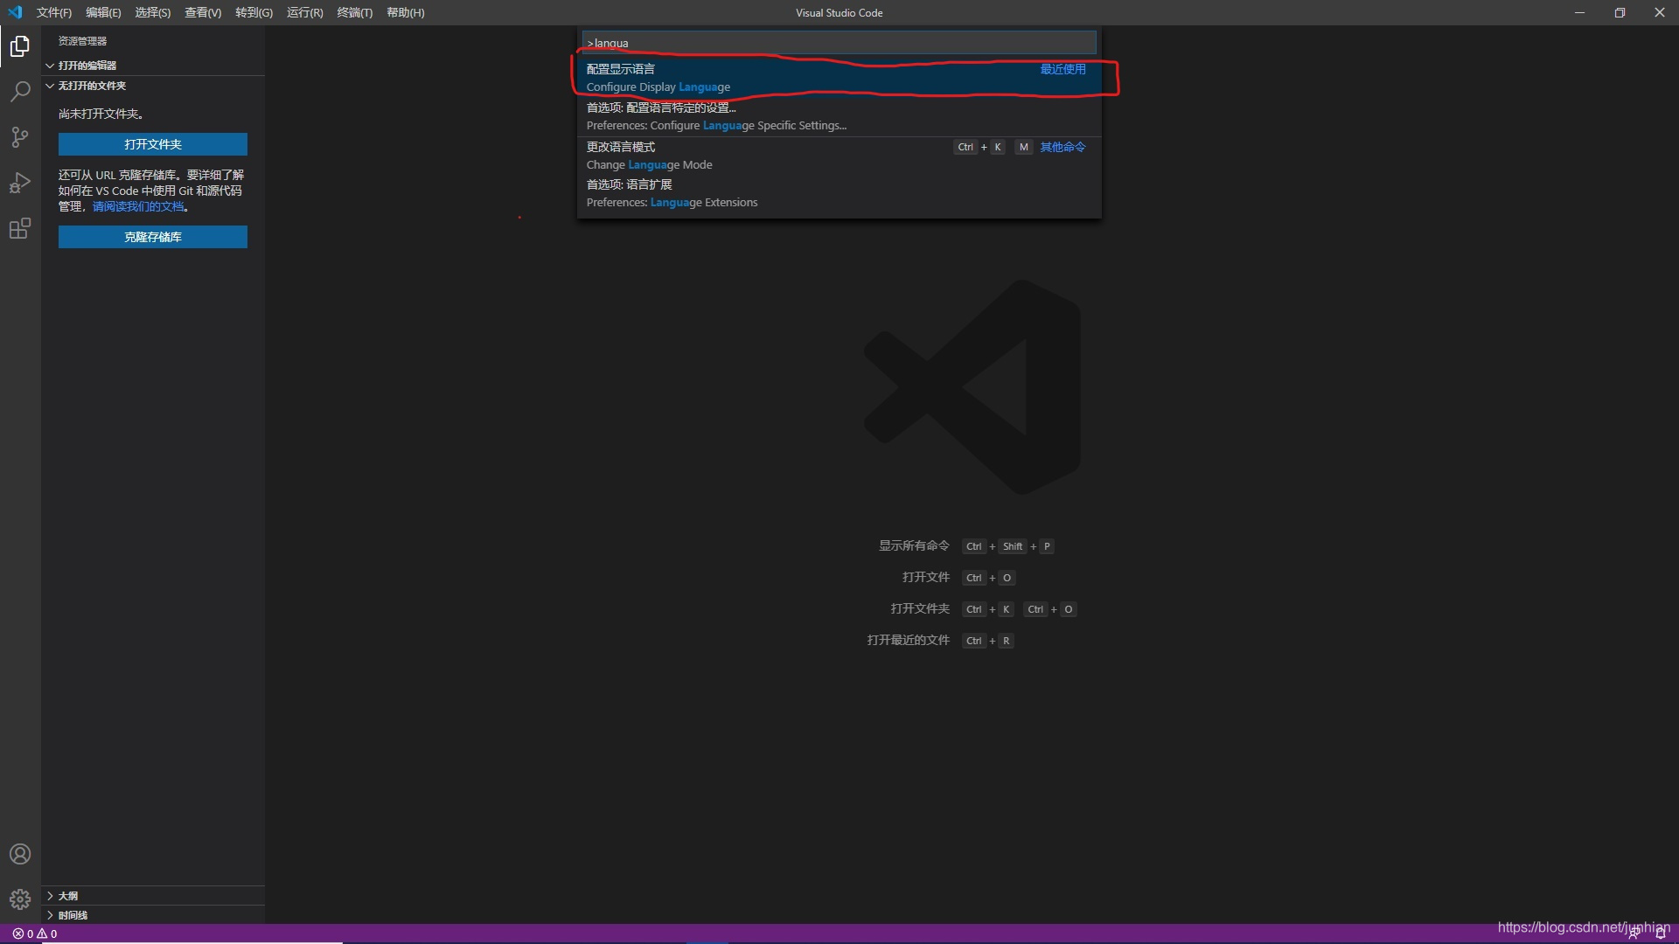
Task: Open the Manage gear icon
Action: (20, 899)
